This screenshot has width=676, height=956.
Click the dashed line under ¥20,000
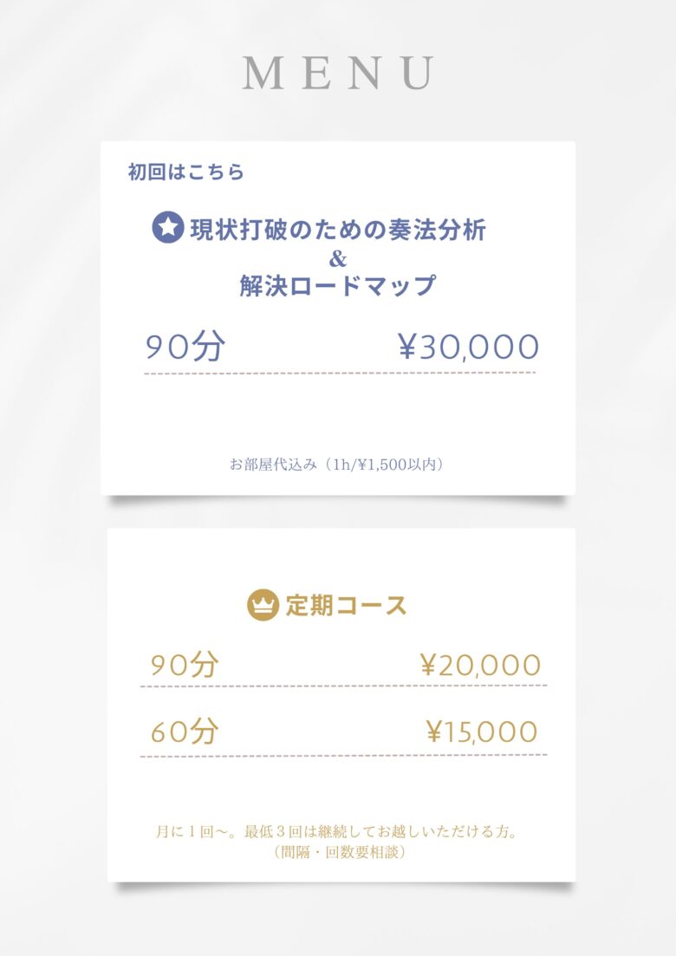click(x=343, y=686)
